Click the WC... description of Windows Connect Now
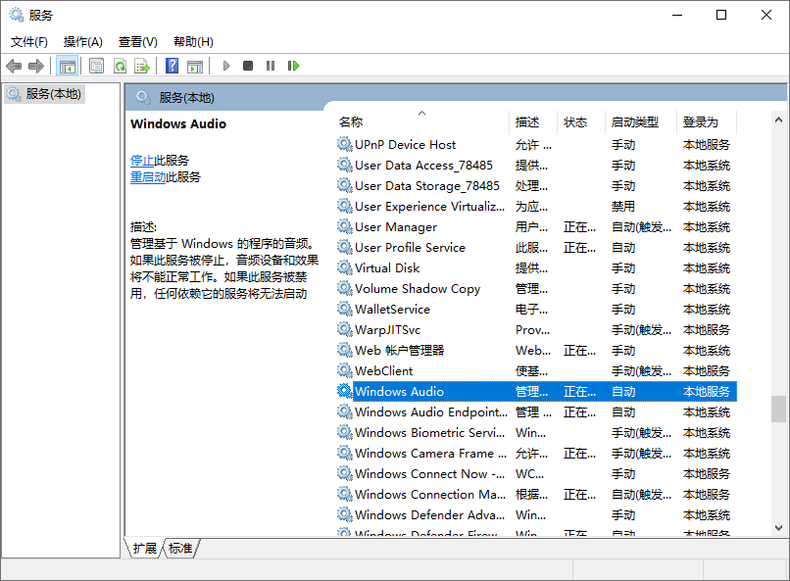Viewport: 790px width, 581px height. pyautogui.click(x=529, y=474)
